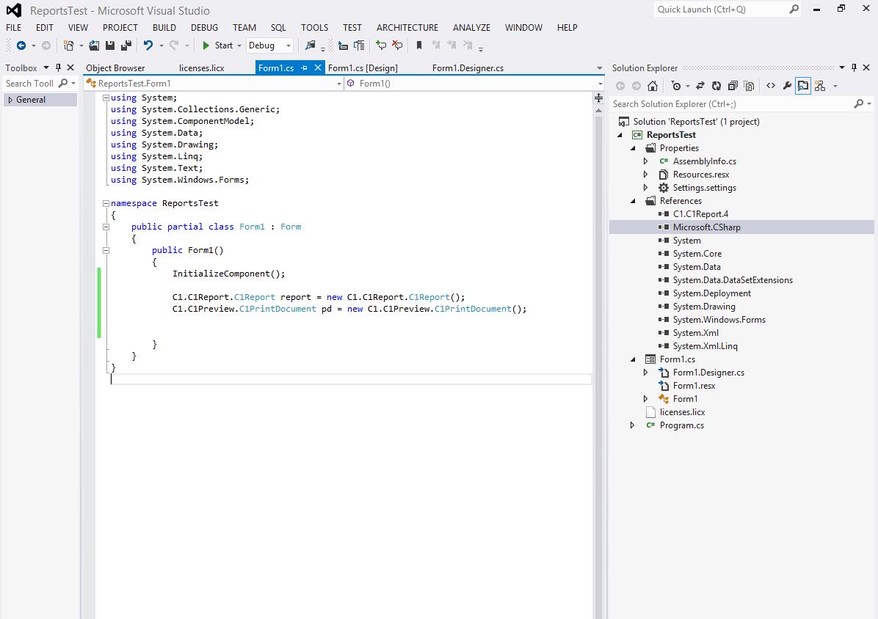The image size is (878, 619).
Task: Select the C1.C1Report.4 reference
Action: click(x=700, y=213)
